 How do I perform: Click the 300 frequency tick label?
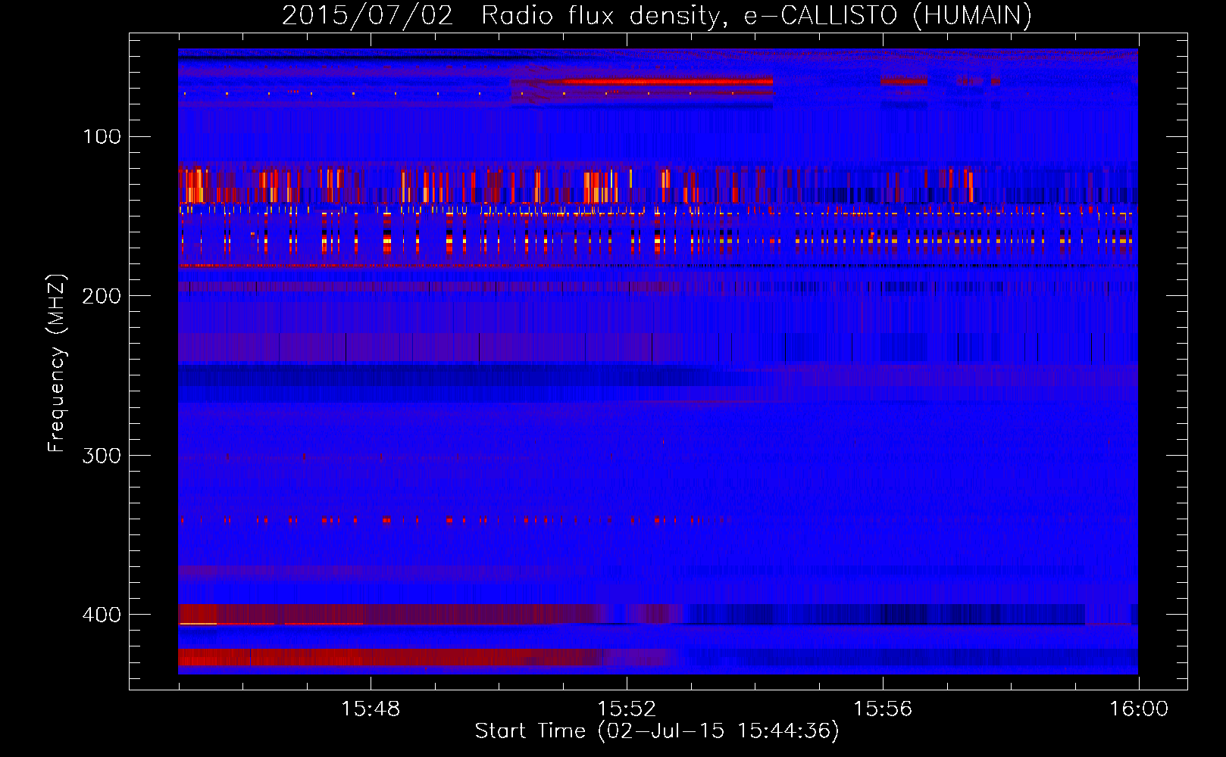pos(102,456)
